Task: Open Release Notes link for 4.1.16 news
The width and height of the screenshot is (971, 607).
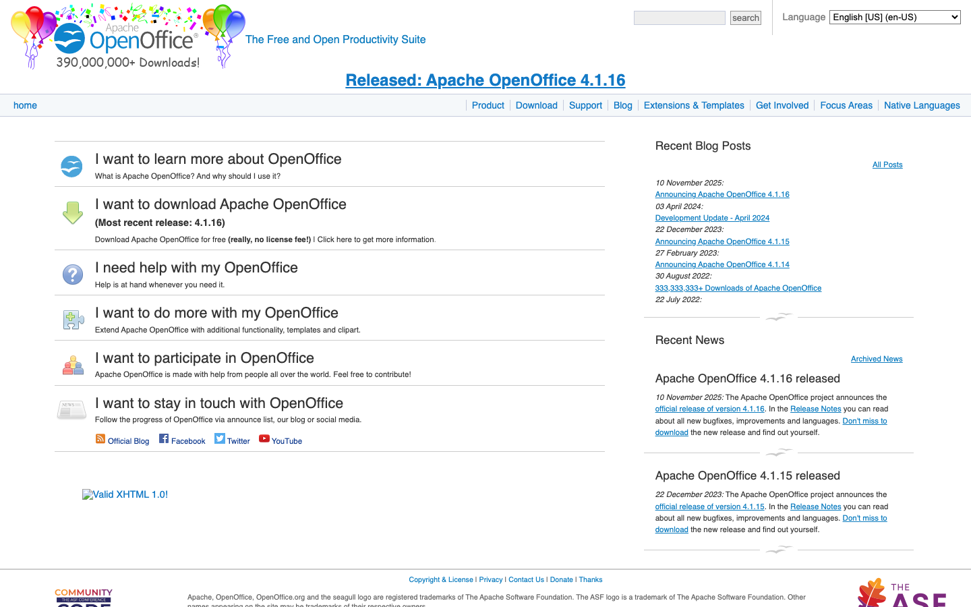Action: [816, 409]
